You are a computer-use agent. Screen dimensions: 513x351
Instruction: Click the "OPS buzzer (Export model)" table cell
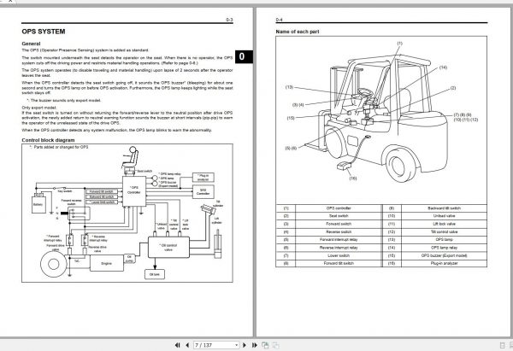[444, 255]
